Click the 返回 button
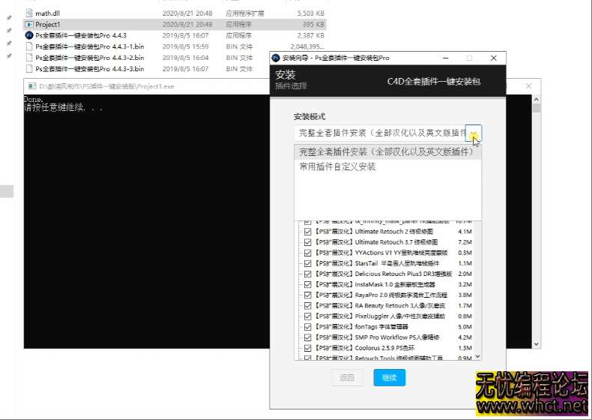Viewport: 592px width, 420px height. pyautogui.click(x=346, y=377)
